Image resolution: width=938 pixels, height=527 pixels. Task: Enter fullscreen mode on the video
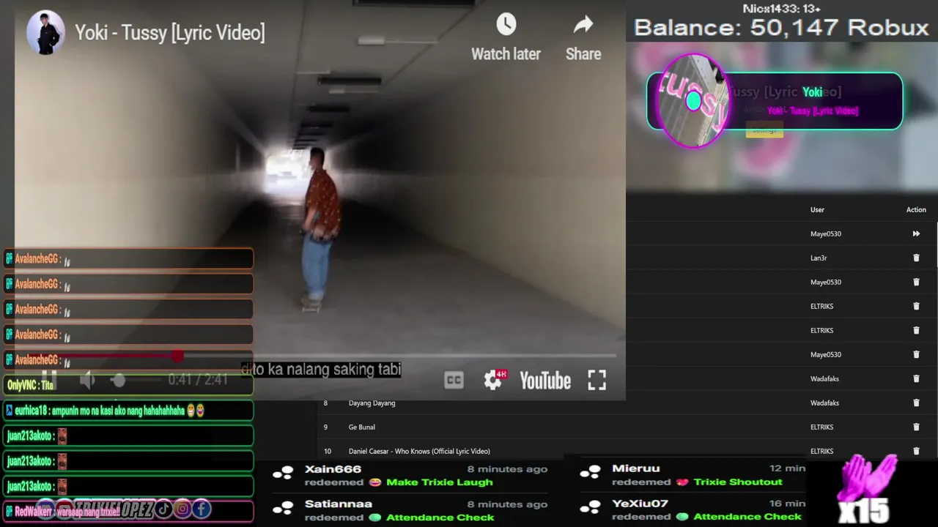pos(597,380)
